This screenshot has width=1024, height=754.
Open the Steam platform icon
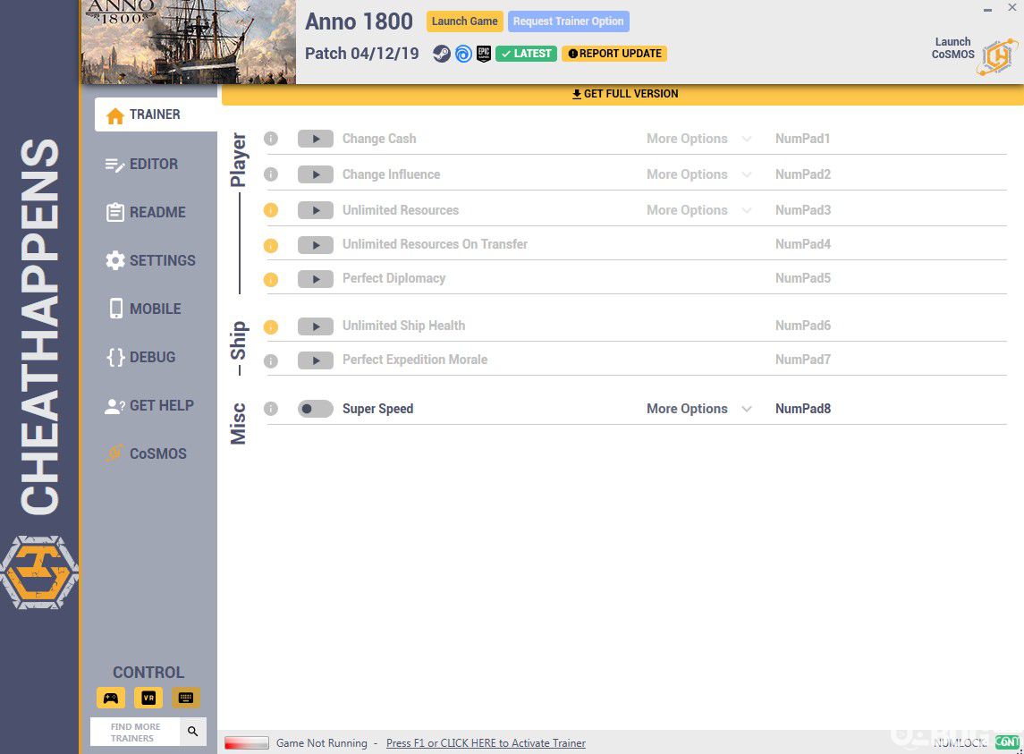point(442,54)
